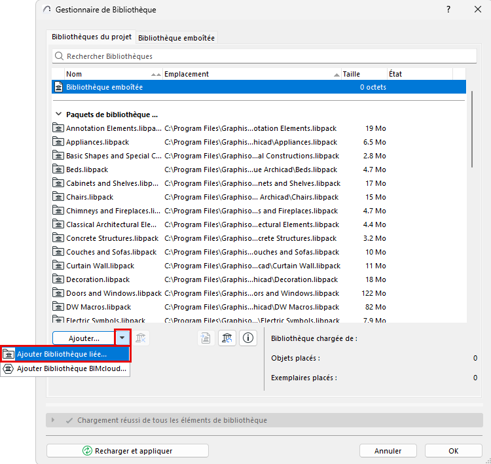The image size is (491, 464).
Task: Click the 122 Mo size value
Action: coord(374,293)
